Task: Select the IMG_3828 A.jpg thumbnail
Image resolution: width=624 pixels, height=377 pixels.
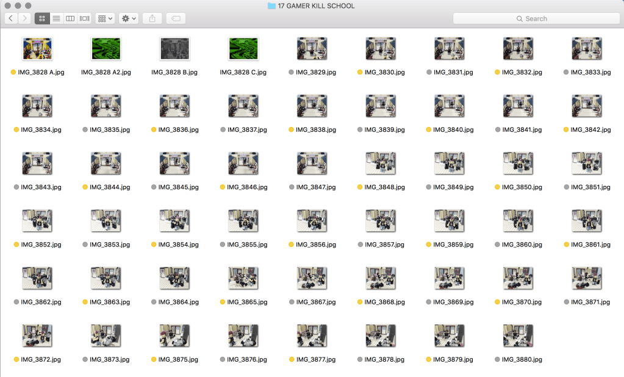Action: [37, 49]
